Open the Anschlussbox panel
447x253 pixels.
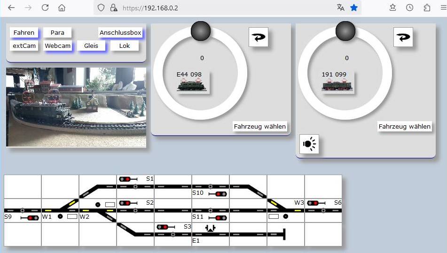[x=120, y=33]
